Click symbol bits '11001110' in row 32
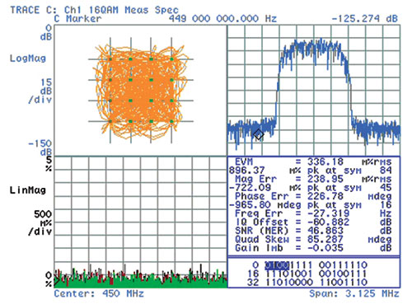Screen dimensions: 412x304 343,283
